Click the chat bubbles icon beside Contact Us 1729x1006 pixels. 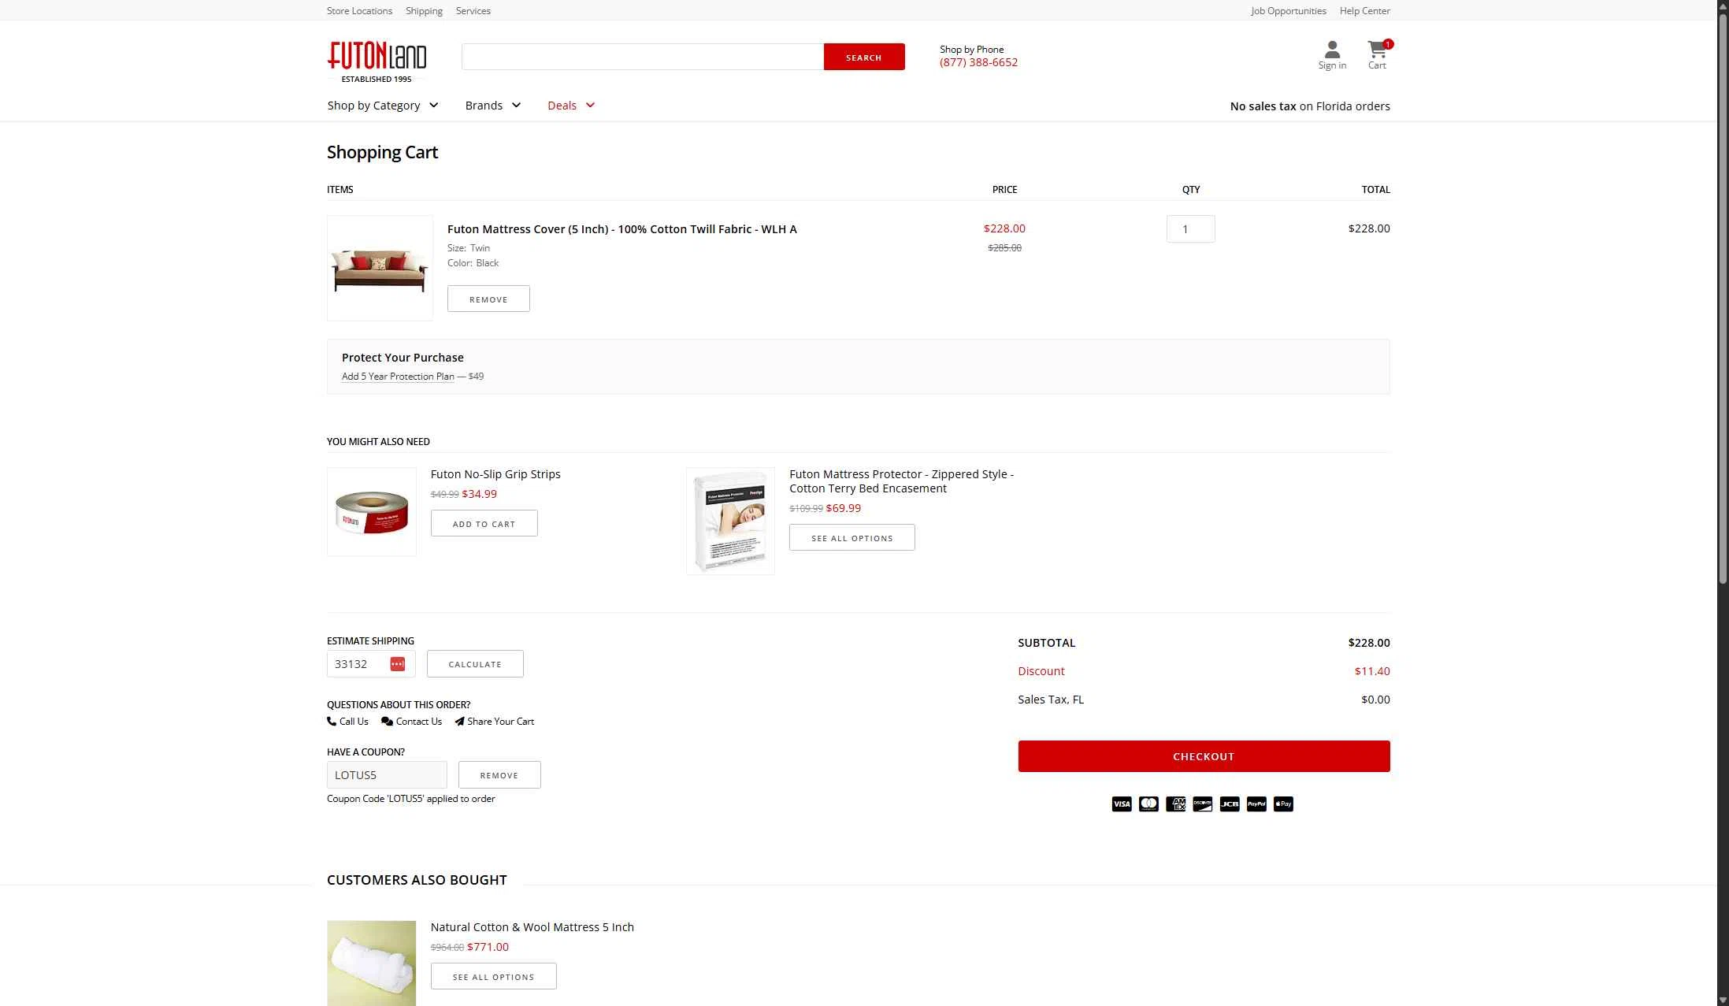tap(388, 722)
